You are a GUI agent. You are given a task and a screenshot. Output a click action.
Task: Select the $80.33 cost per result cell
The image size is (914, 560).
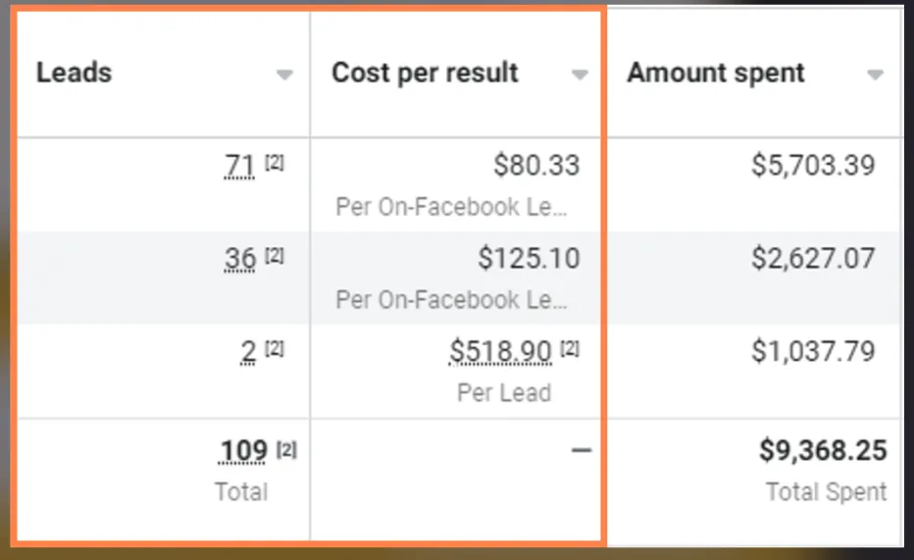536,166
